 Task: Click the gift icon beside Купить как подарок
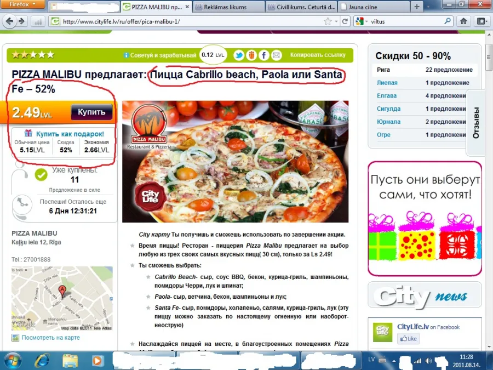[28, 133]
